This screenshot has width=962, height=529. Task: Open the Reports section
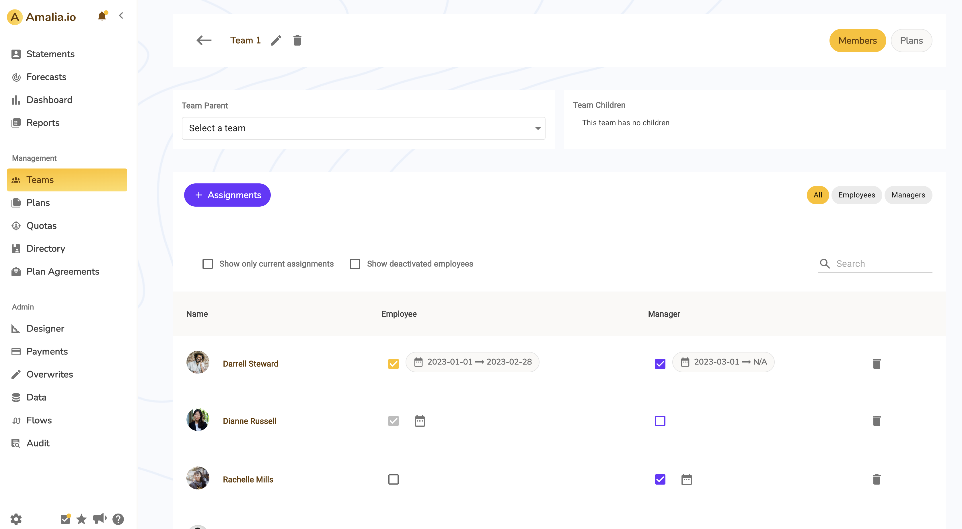click(67, 123)
